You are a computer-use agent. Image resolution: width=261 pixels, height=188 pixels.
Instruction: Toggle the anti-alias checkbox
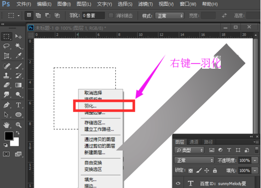click(111, 16)
